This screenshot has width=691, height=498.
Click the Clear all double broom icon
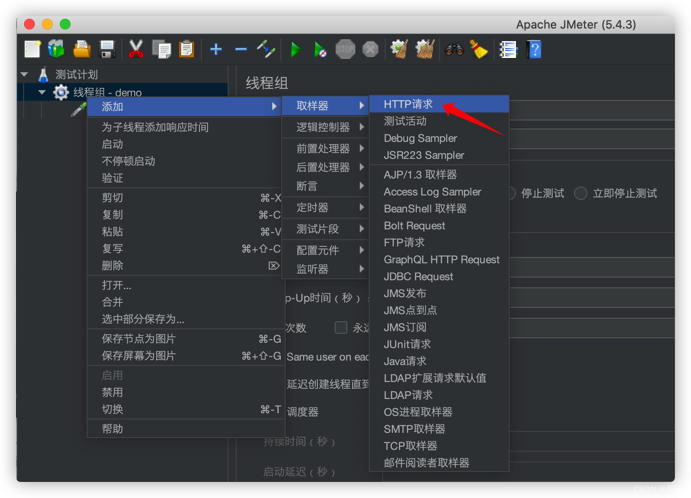425,49
